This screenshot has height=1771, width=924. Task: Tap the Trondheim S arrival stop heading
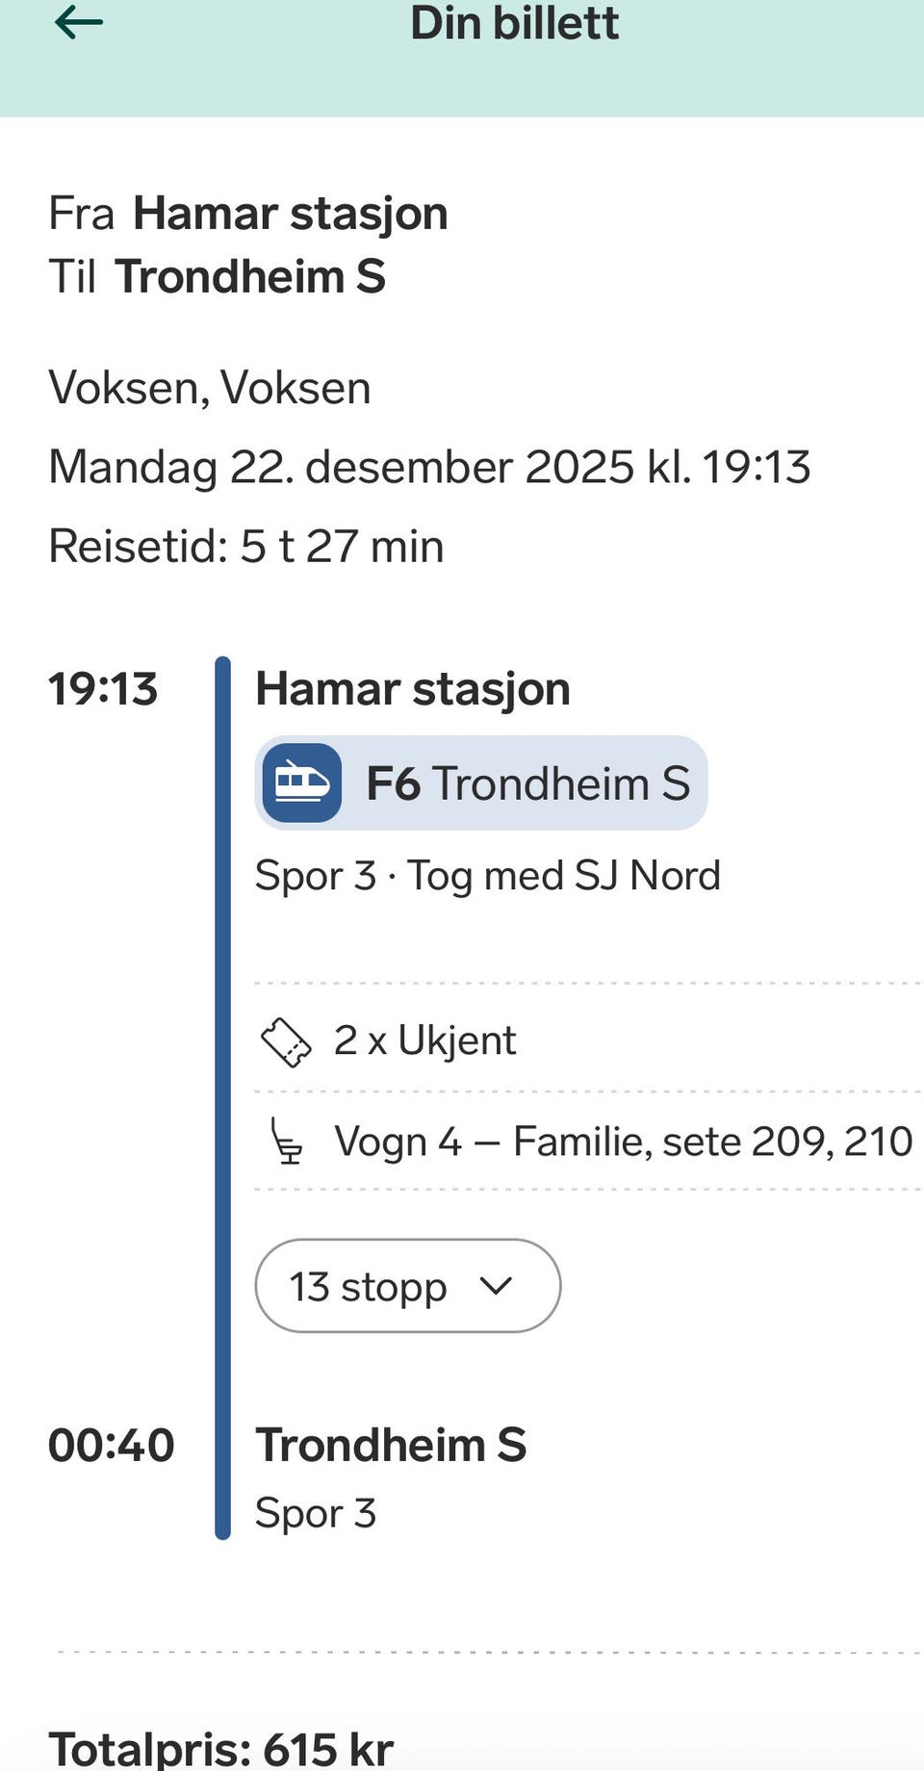(390, 1446)
